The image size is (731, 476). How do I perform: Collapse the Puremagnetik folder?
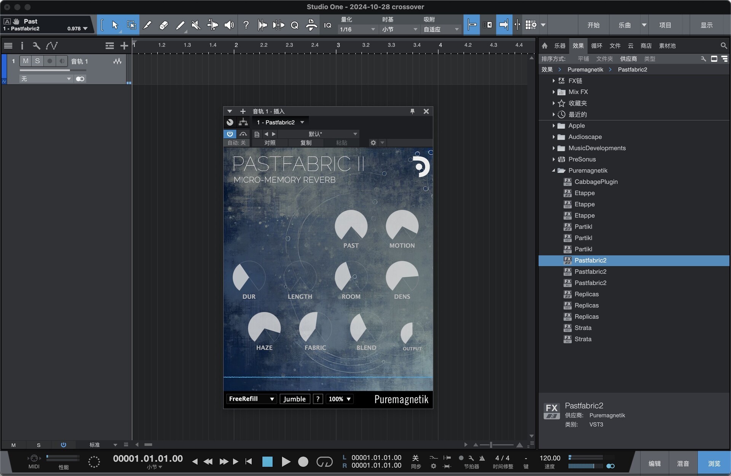coord(553,171)
